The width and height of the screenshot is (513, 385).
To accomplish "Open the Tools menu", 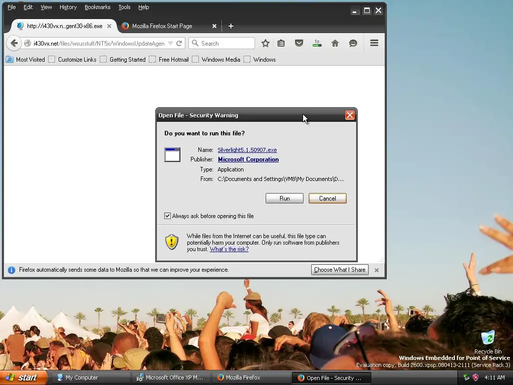I will [x=124, y=7].
